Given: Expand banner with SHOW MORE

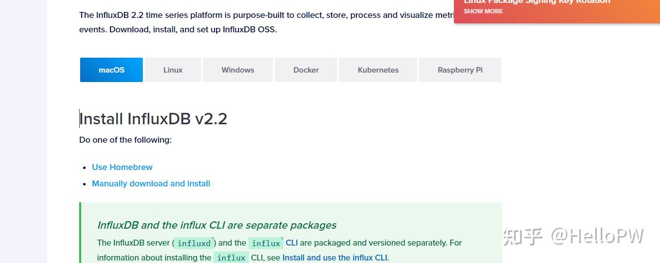Looking at the screenshot, I should tap(483, 11).
